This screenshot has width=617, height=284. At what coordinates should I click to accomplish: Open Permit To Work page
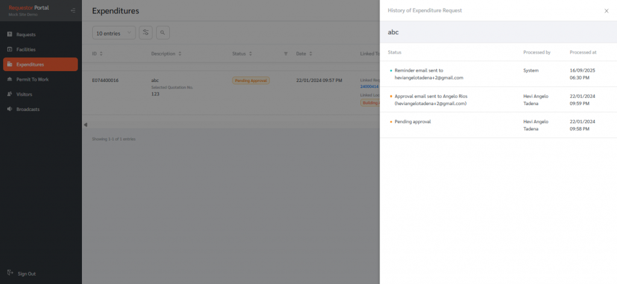(x=32, y=80)
